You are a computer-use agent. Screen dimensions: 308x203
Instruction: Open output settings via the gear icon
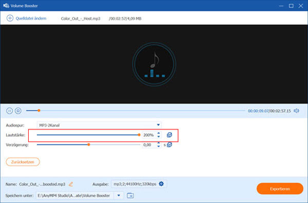(161, 184)
